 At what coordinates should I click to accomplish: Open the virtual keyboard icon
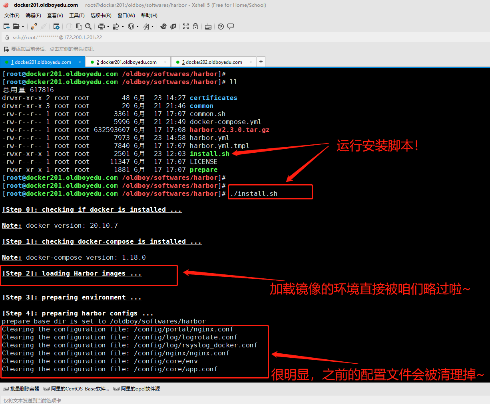(208, 27)
